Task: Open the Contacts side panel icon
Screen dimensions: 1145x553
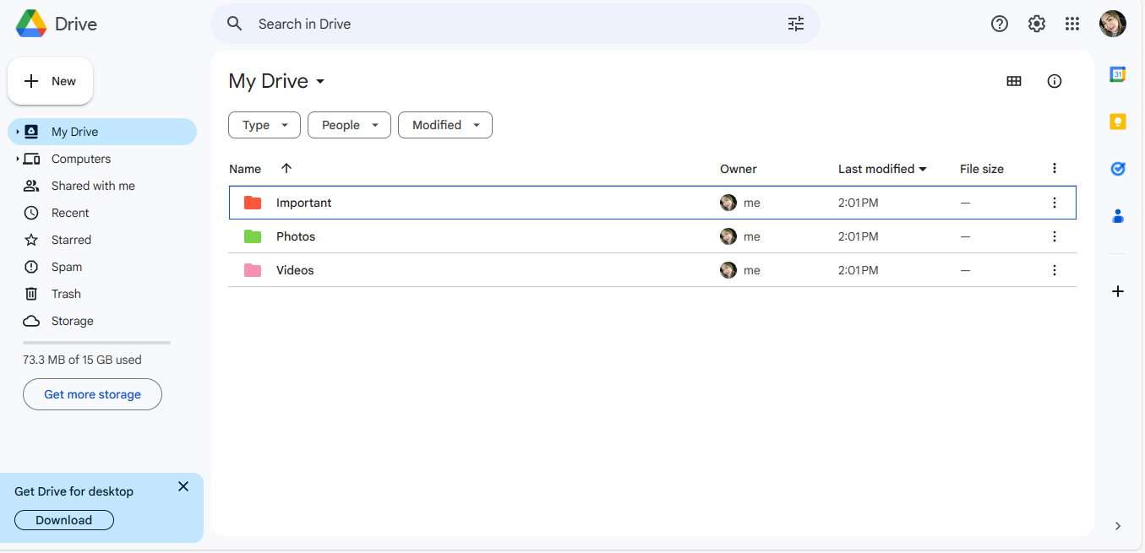Action: [1117, 216]
